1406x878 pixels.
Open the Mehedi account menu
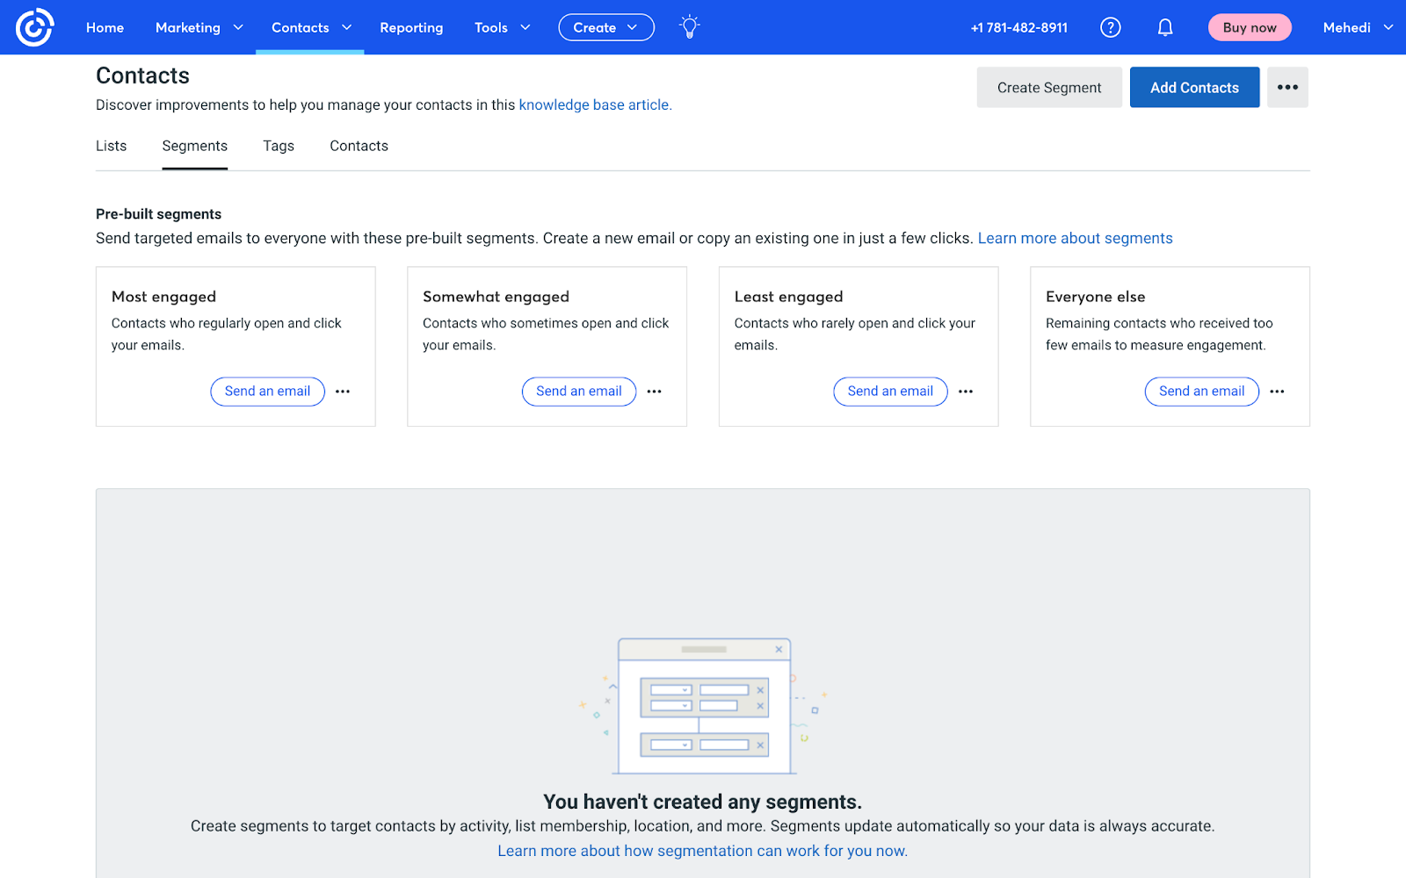[1358, 27]
